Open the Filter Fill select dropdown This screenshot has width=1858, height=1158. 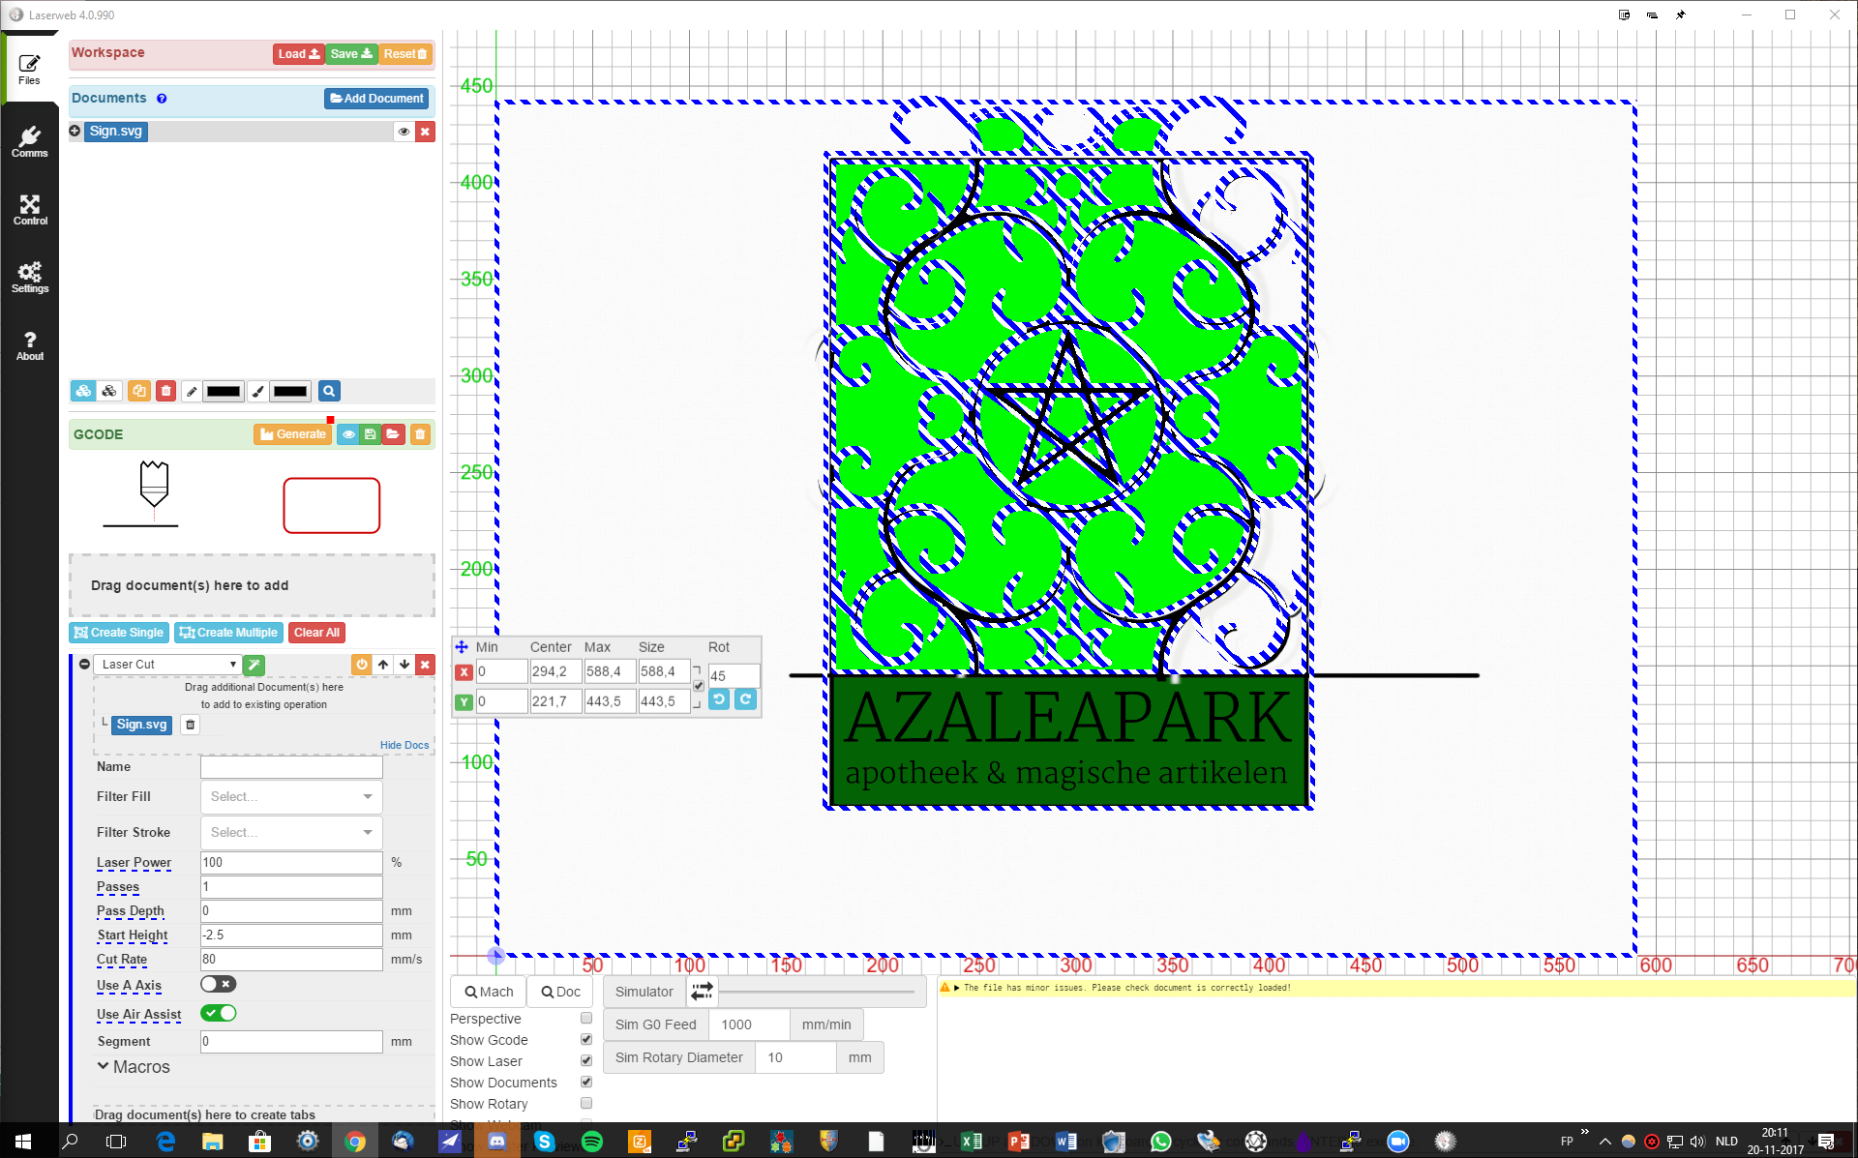291,796
